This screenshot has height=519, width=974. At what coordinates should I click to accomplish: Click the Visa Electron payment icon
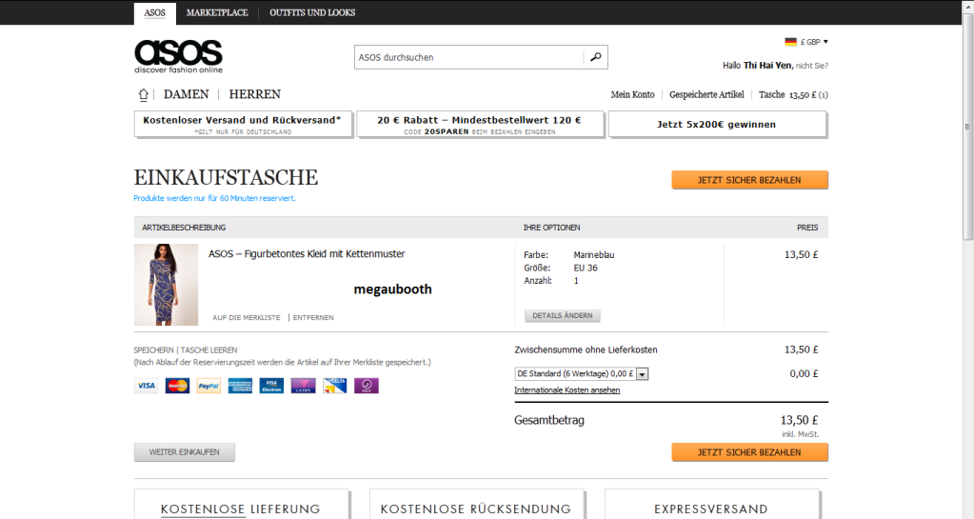(271, 386)
